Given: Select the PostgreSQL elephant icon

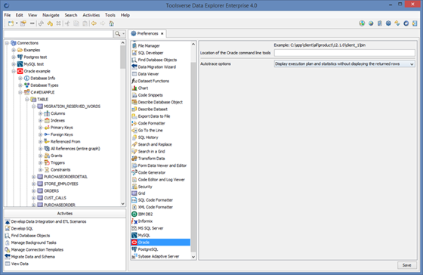Looking at the screenshot, I should pyautogui.click(x=134, y=249).
